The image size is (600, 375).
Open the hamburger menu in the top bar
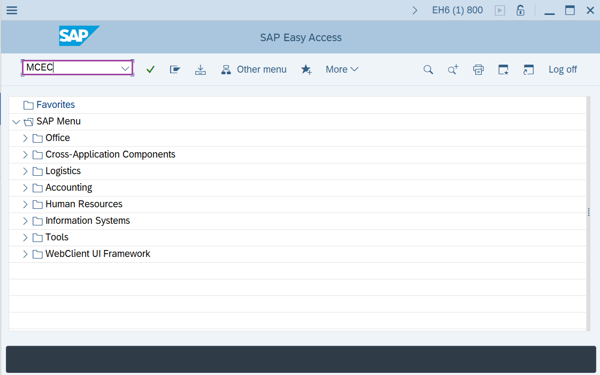tap(11, 10)
